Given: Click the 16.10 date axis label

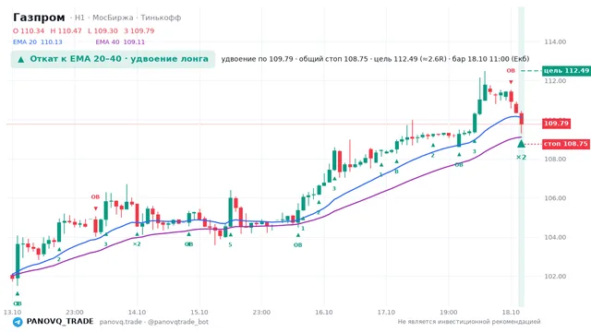Looking at the screenshot, I should [324, 313].
